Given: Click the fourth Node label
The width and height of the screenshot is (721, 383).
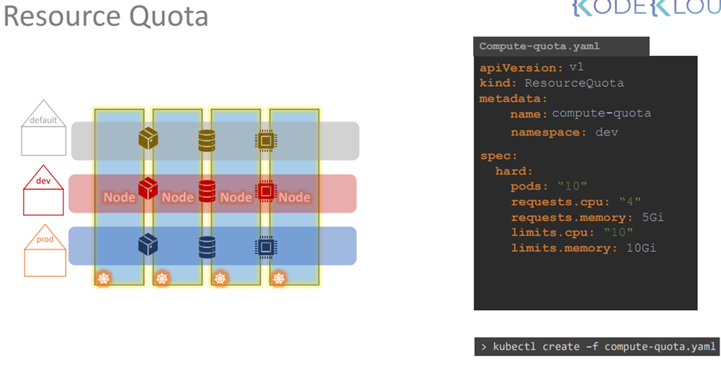Looking at the screenshot, I should tap(295, 197).
